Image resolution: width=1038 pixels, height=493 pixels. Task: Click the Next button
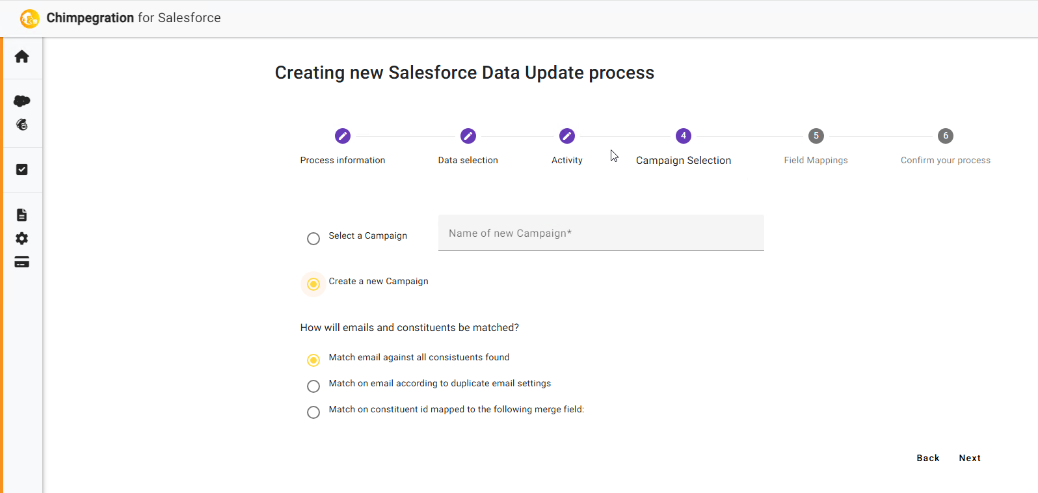pyautogui.click(x=970, y=458)
